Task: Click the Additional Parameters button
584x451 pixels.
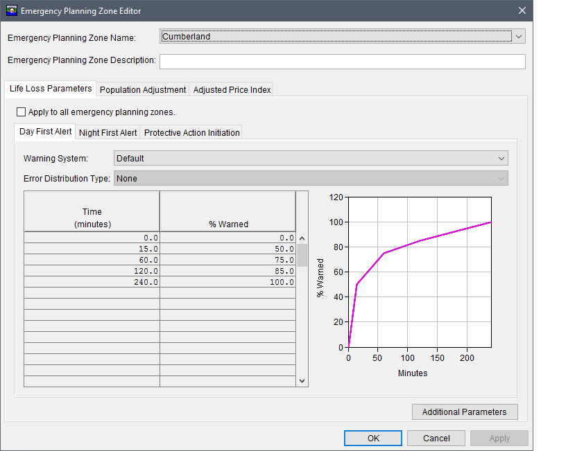Action: (464, 412)
